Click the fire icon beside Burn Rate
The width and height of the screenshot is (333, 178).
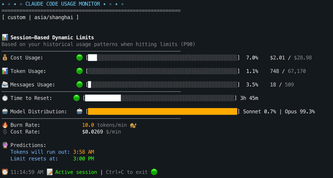(x=5, y=125)
